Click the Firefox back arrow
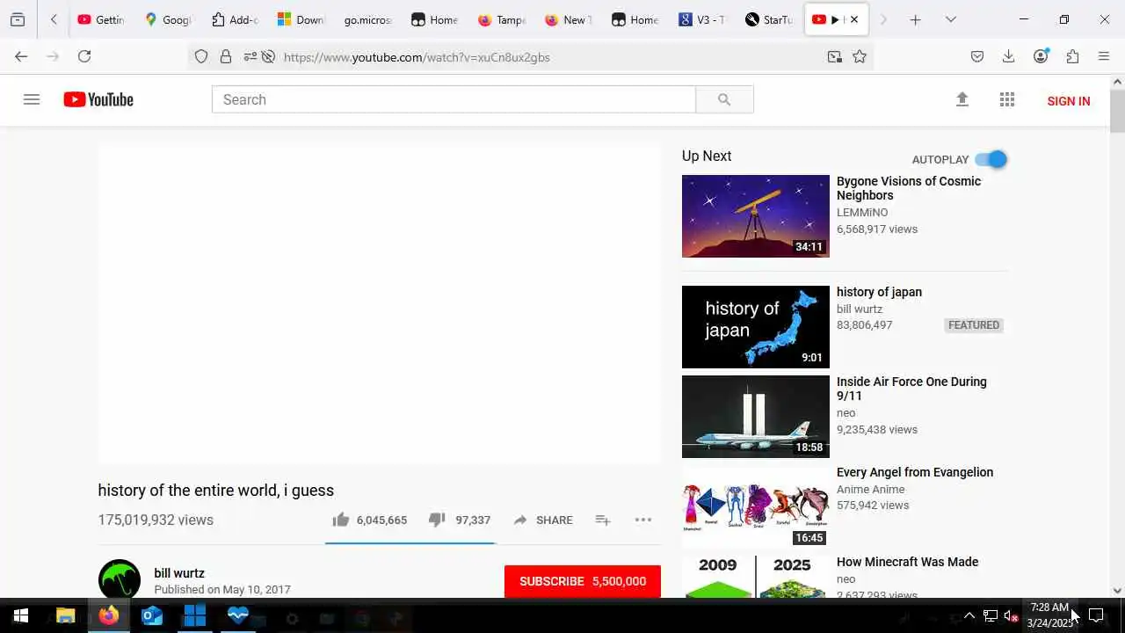 [x=21, y=56]
